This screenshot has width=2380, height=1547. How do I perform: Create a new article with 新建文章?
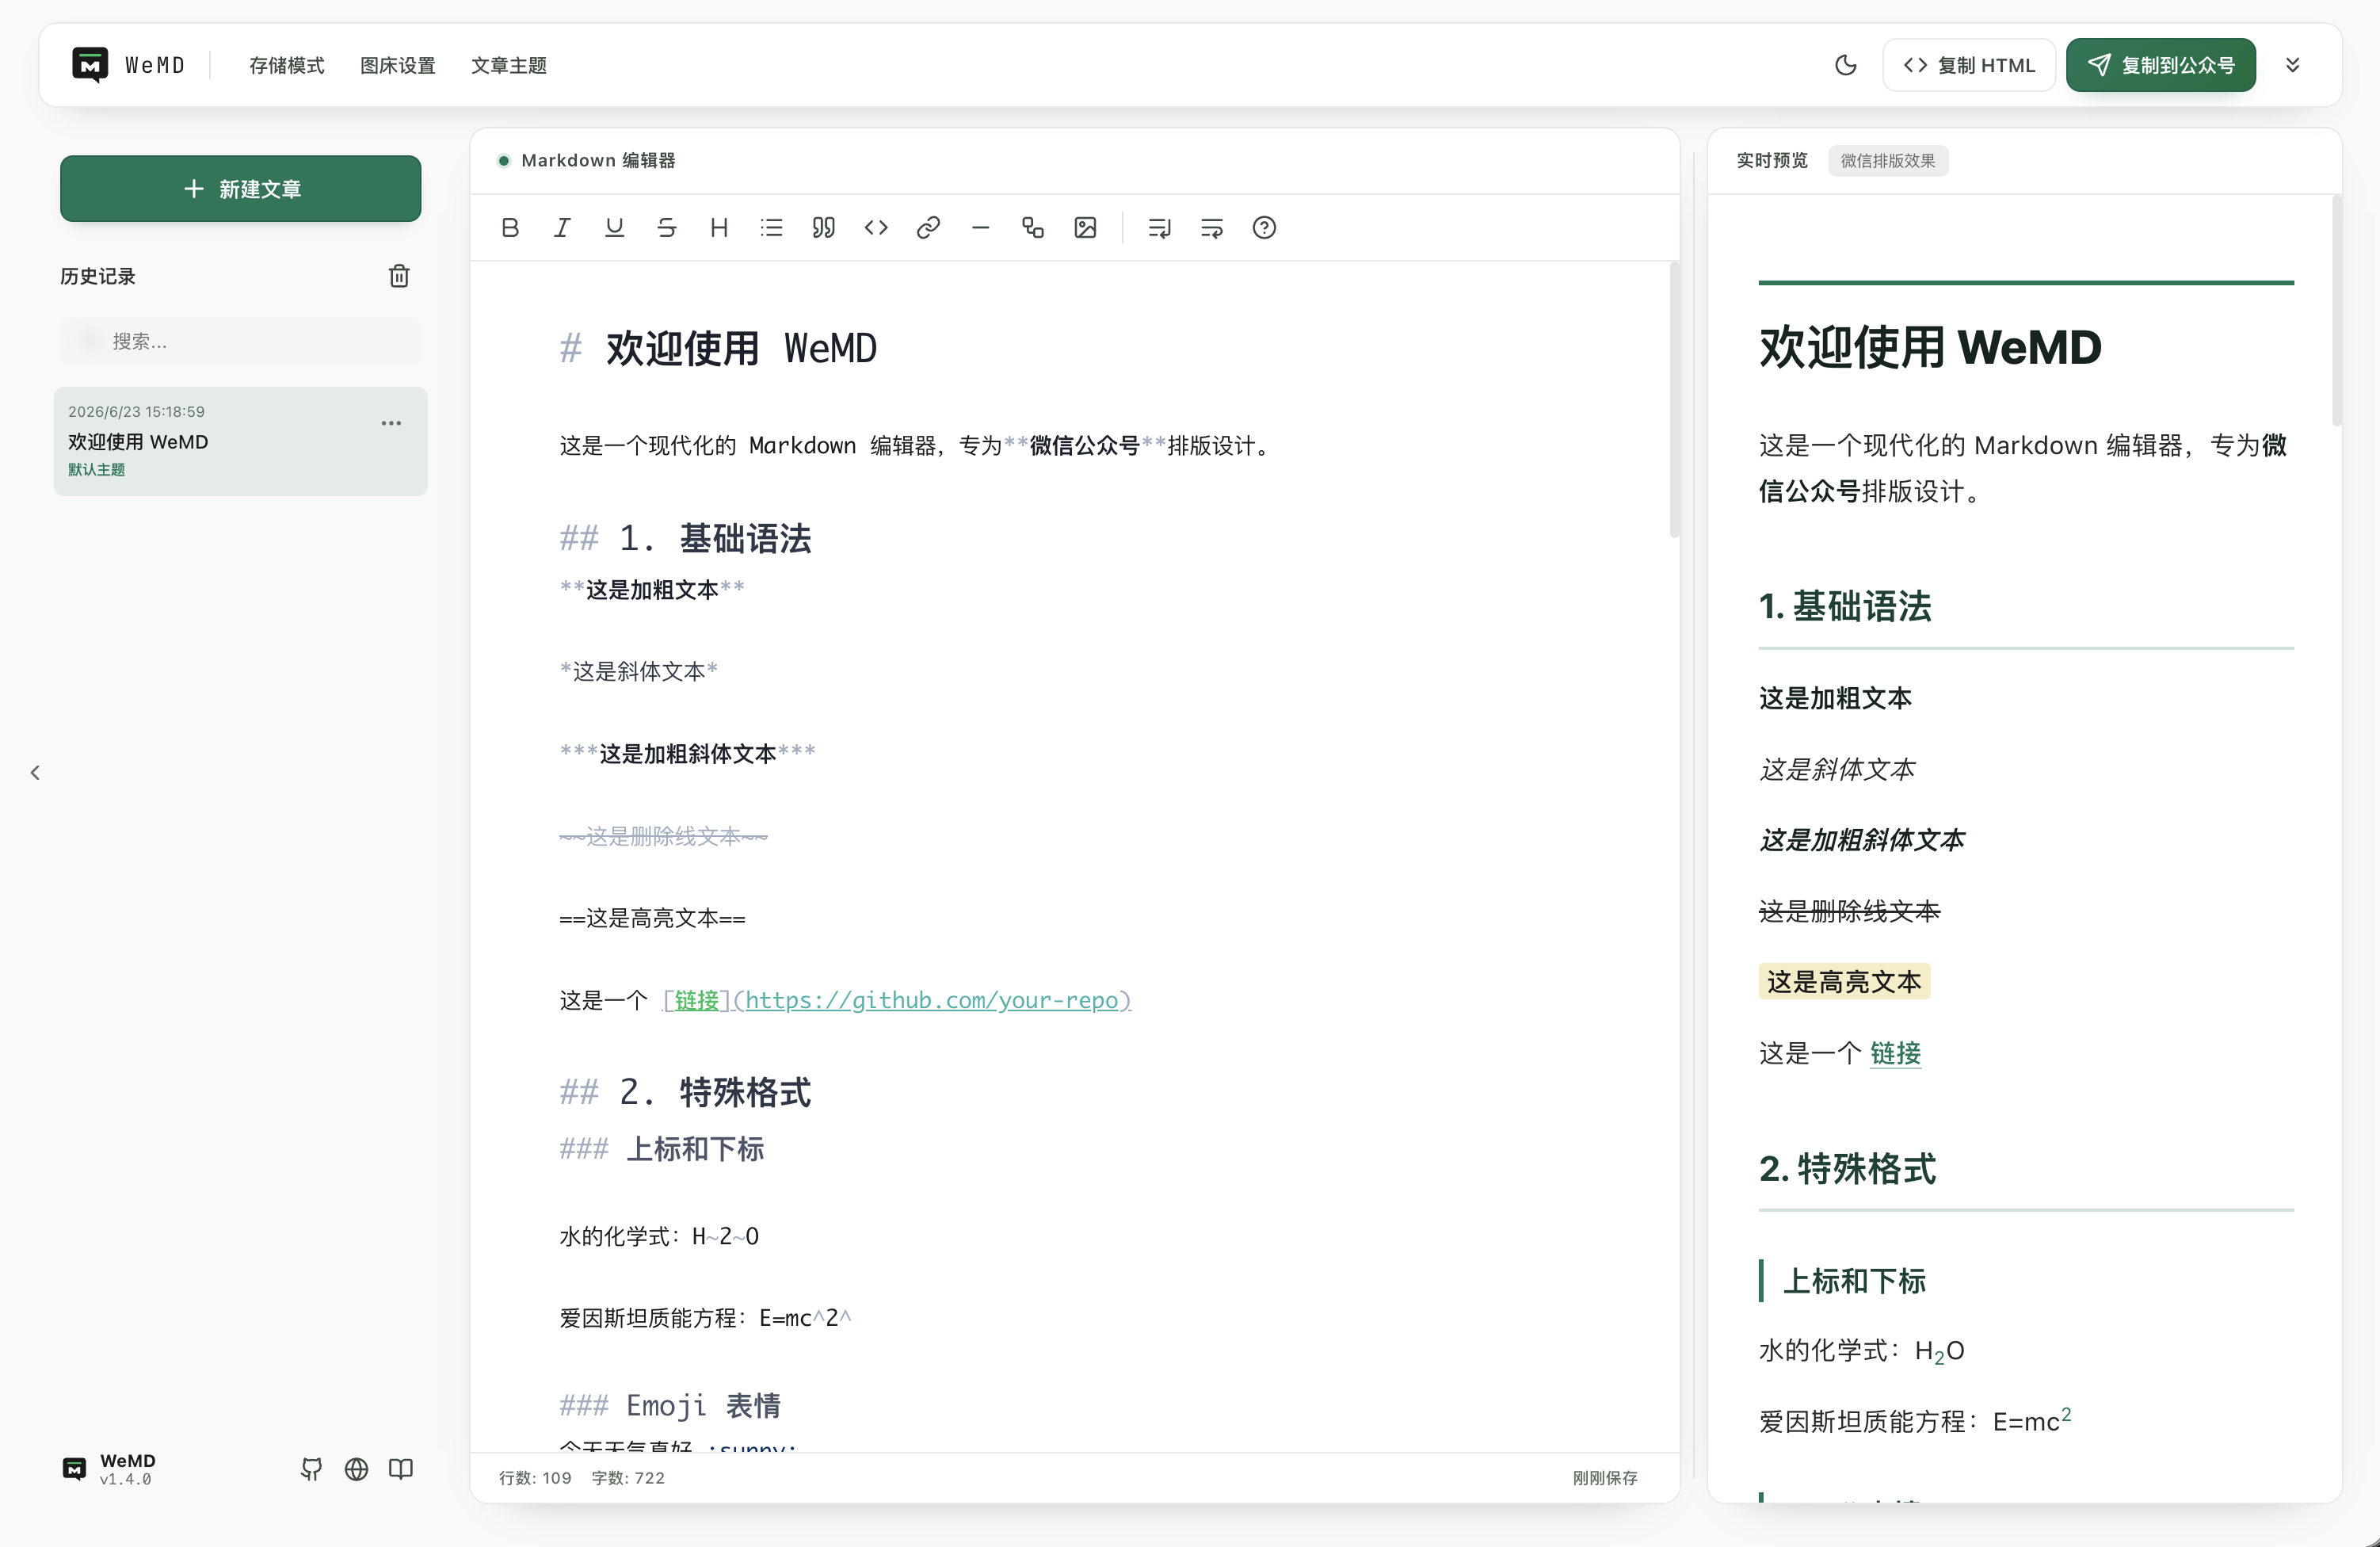tap(241, 189)
